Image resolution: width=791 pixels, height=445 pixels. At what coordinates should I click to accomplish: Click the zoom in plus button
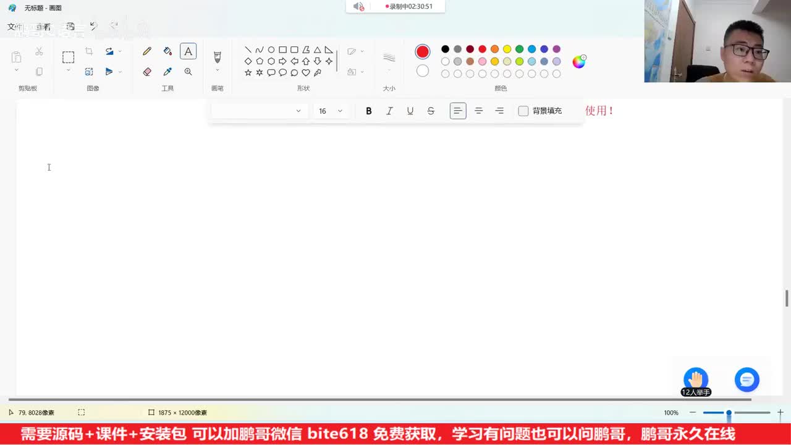click(780, 412)
